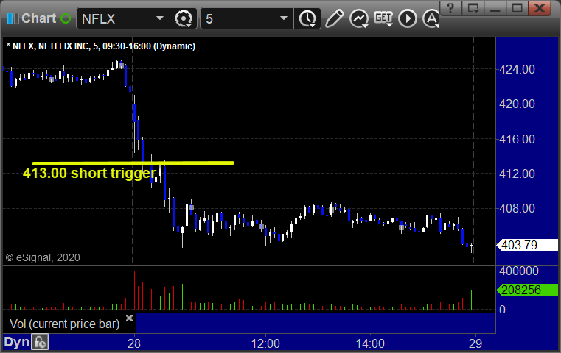This screenshot has height=353, width=561.
Task: Click the chart title NFLX, NETFLIX INC
Action: pos(101,46)
